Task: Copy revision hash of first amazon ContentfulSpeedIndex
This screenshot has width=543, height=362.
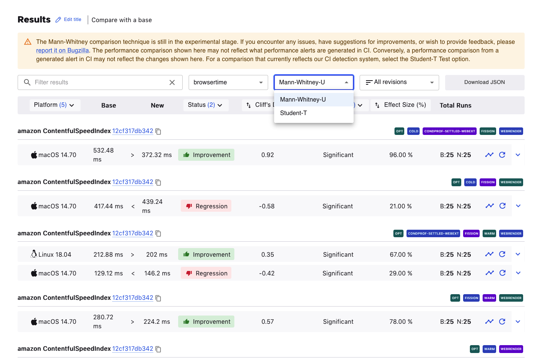Action: (x=158, y=132)
